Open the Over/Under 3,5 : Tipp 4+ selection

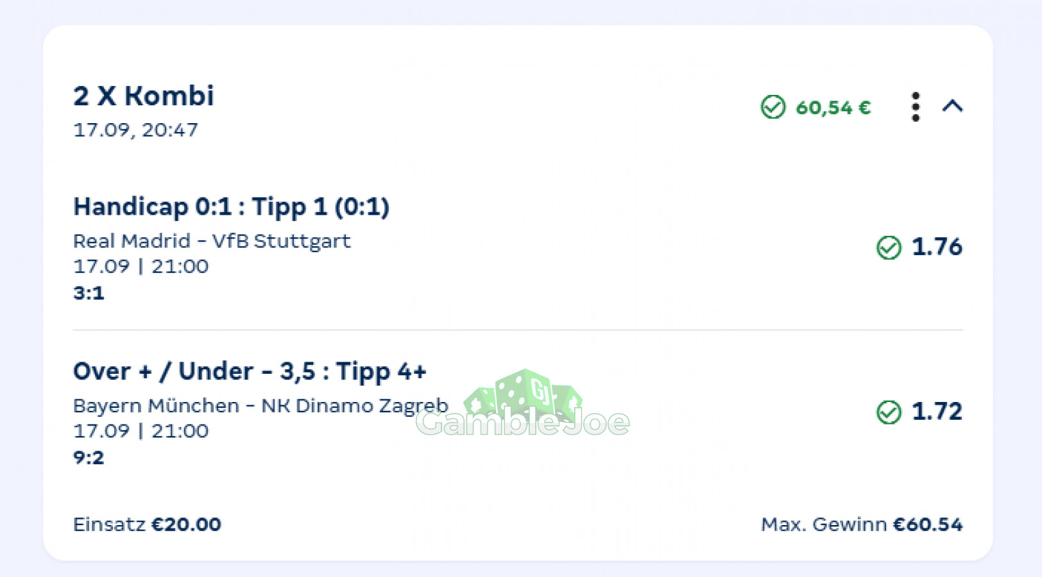point(250,372)
